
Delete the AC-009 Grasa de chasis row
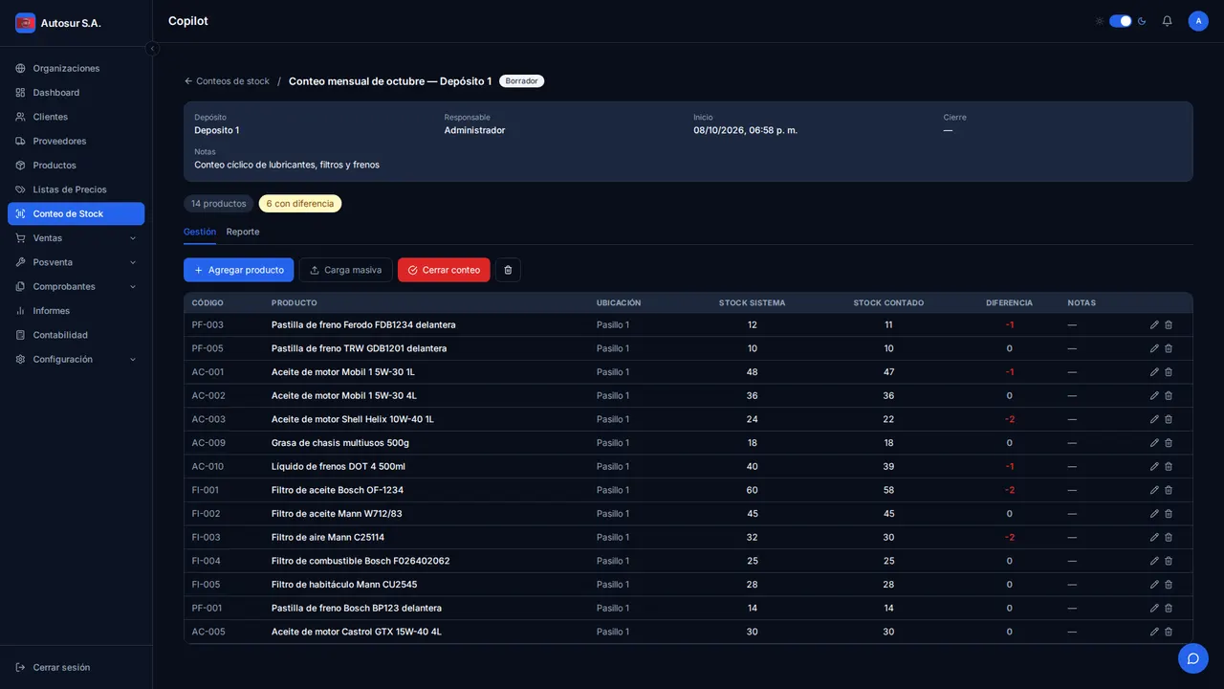(x=1169, y=443)
